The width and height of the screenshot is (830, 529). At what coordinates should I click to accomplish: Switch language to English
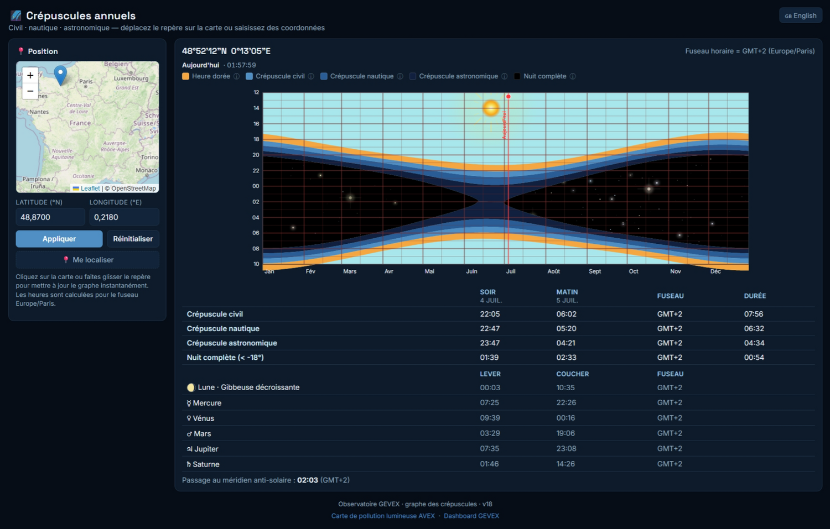[801, 15]
